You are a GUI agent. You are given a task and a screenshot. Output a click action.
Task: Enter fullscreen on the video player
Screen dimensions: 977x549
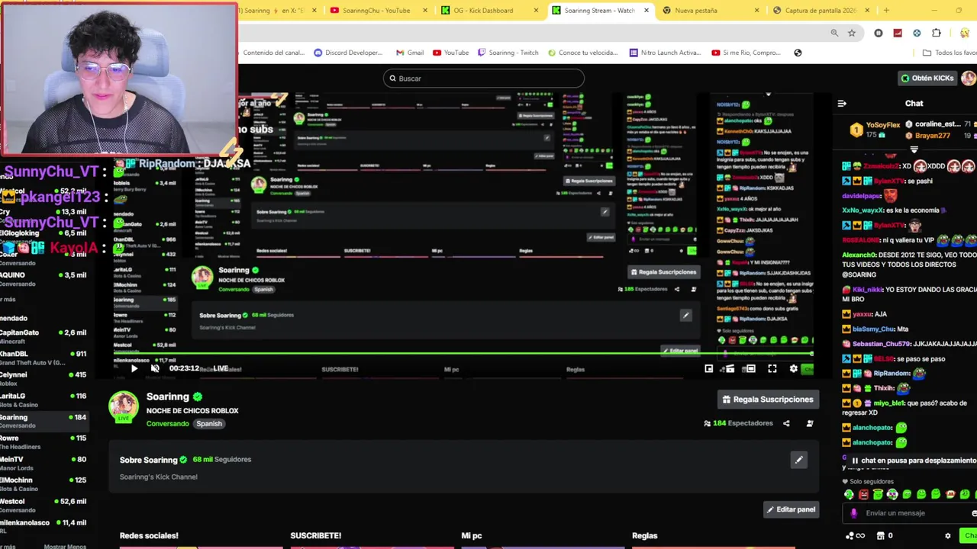tap(772, 369)
